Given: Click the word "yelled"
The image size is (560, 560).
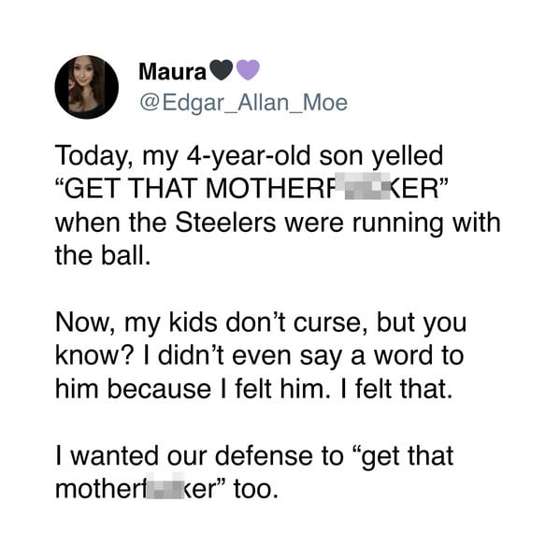Looking at the screenshot, I should 408,156.
